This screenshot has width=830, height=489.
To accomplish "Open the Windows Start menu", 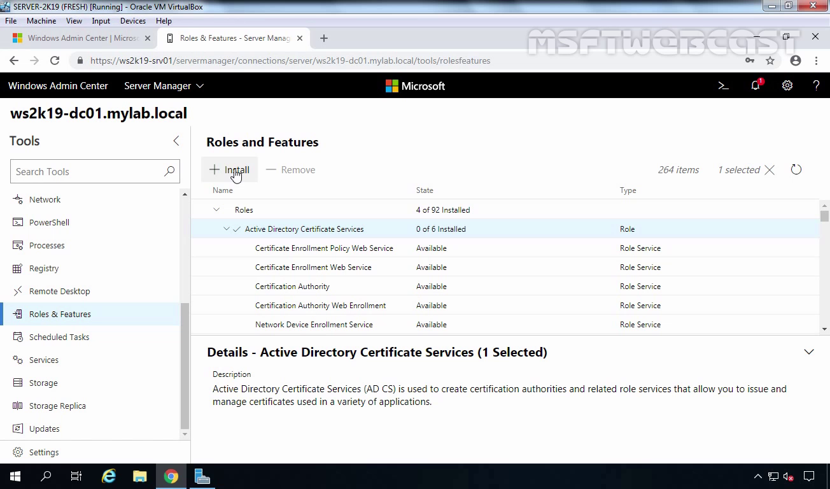I will click(x=15, y=476).
